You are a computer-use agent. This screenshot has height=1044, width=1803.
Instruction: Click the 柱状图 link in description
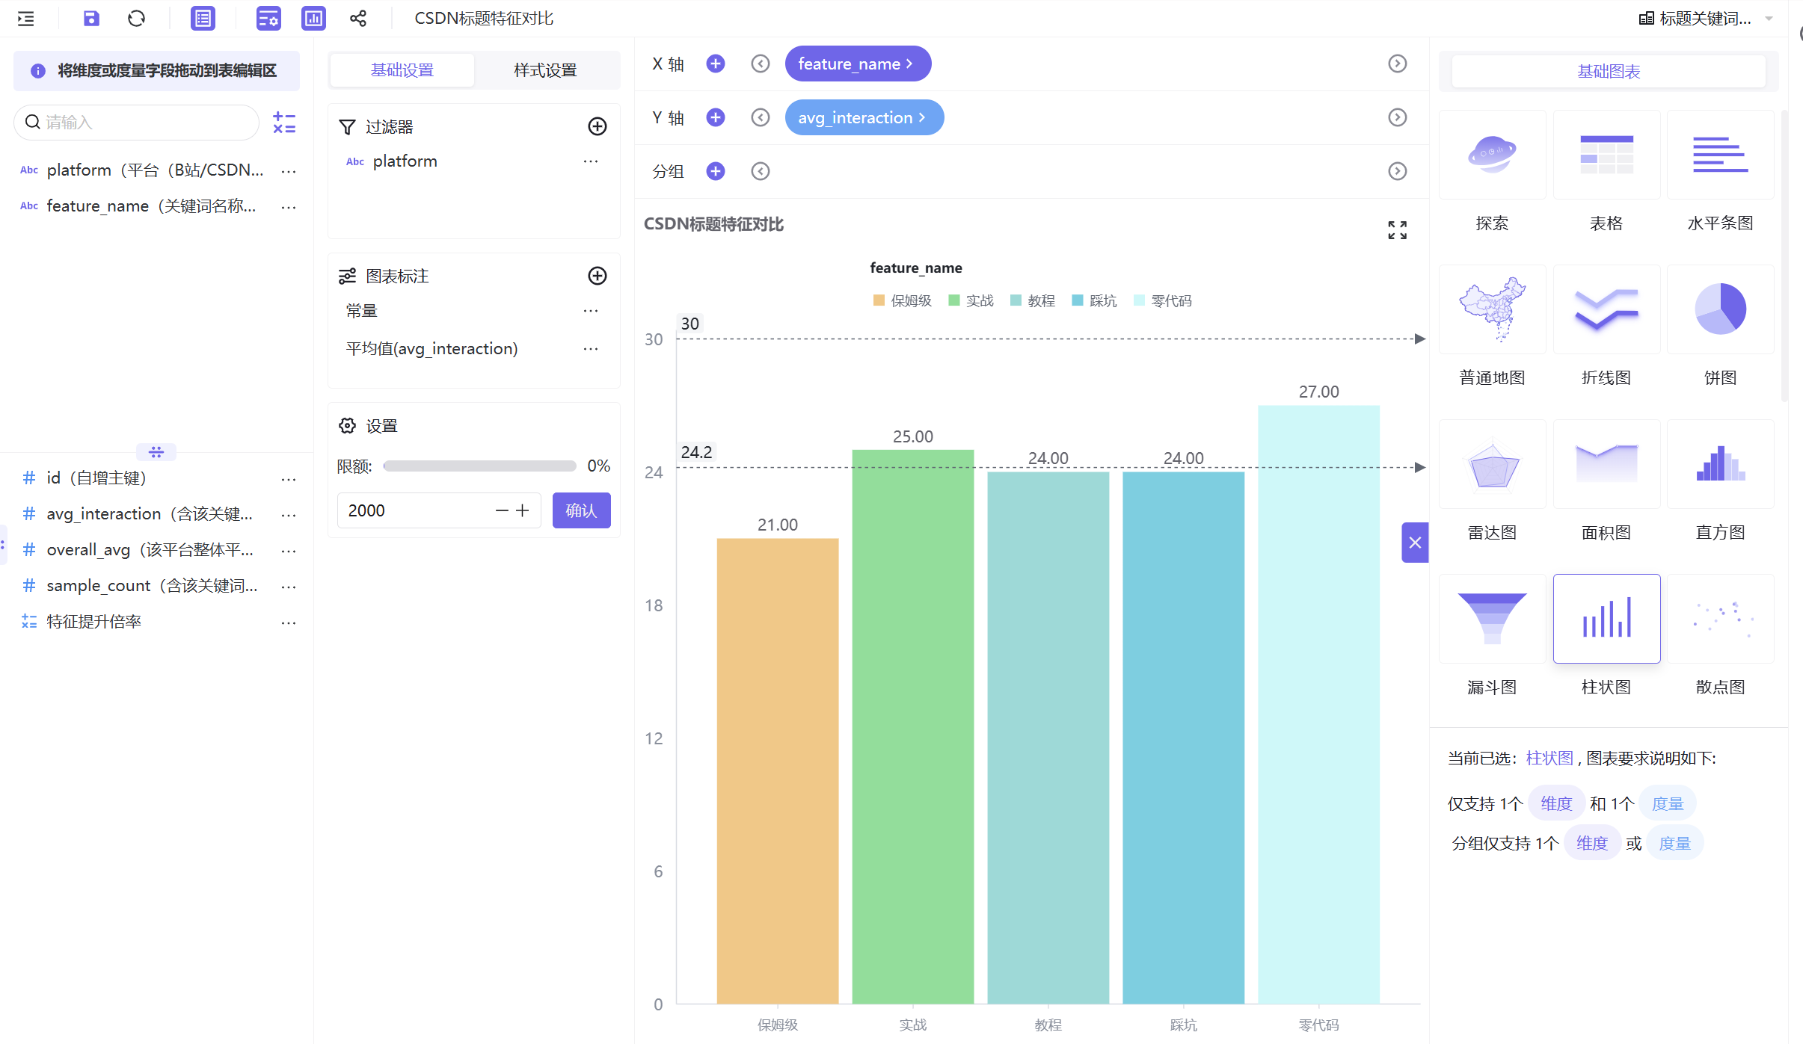click(x=1549, y=759)
